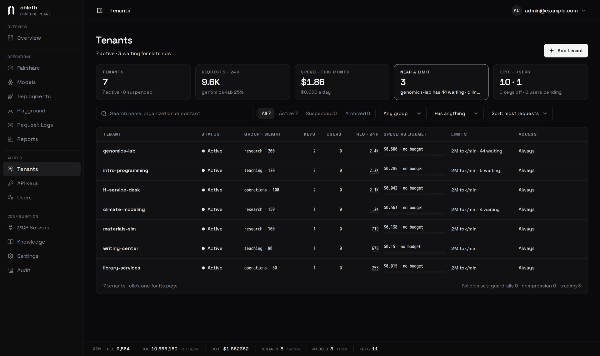
Task: Click the Deployments rocket icon
Action: 11,96
